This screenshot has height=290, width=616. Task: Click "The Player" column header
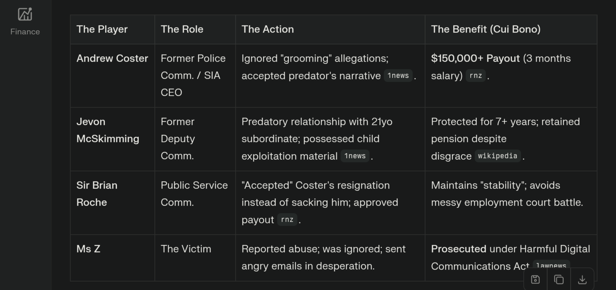(102, 29)
